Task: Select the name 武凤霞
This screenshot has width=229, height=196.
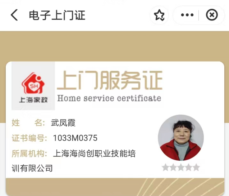Action: point(63,122)
